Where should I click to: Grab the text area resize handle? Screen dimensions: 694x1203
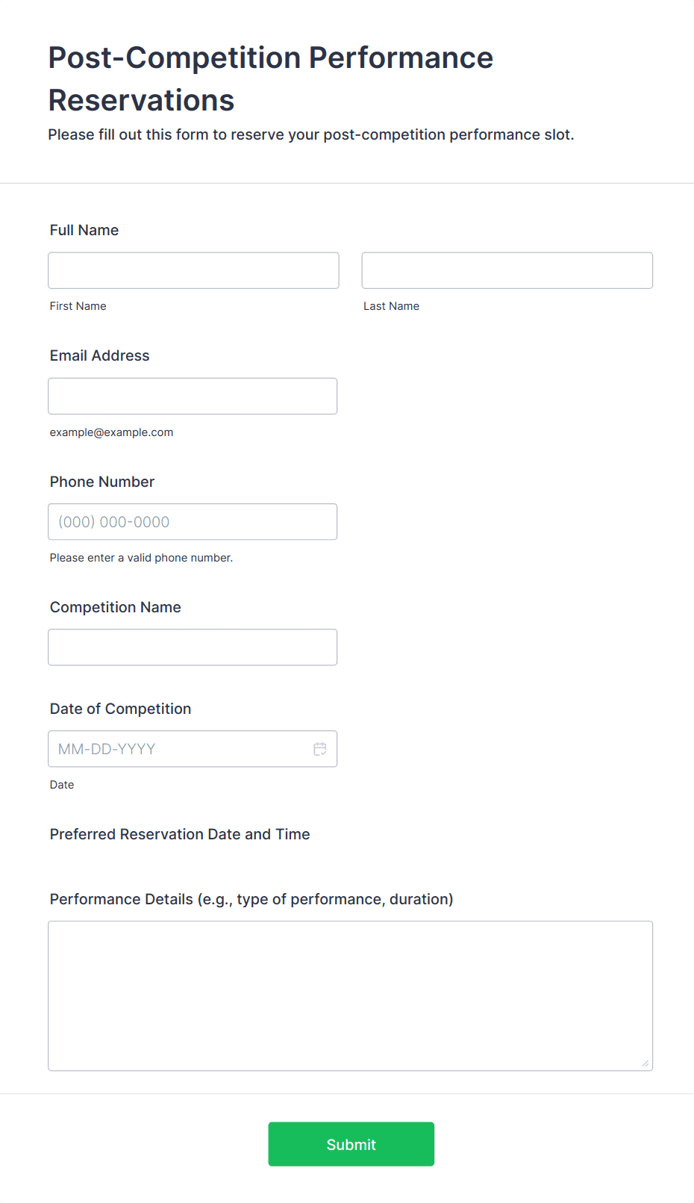pyautogui.click(x=645, y=1063)
